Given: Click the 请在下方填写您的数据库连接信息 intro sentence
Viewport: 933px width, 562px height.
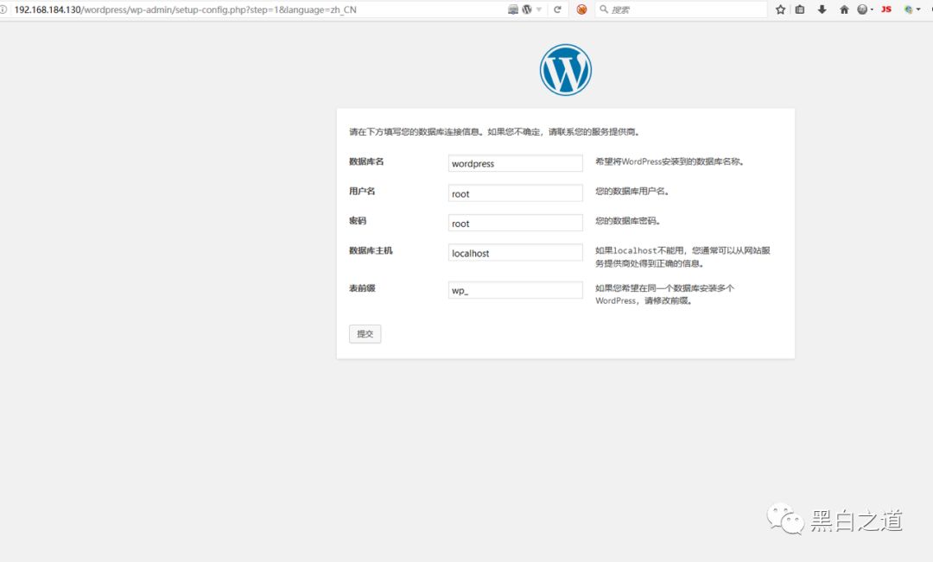Looking at the screenshot, I should [x=494, y=131].
